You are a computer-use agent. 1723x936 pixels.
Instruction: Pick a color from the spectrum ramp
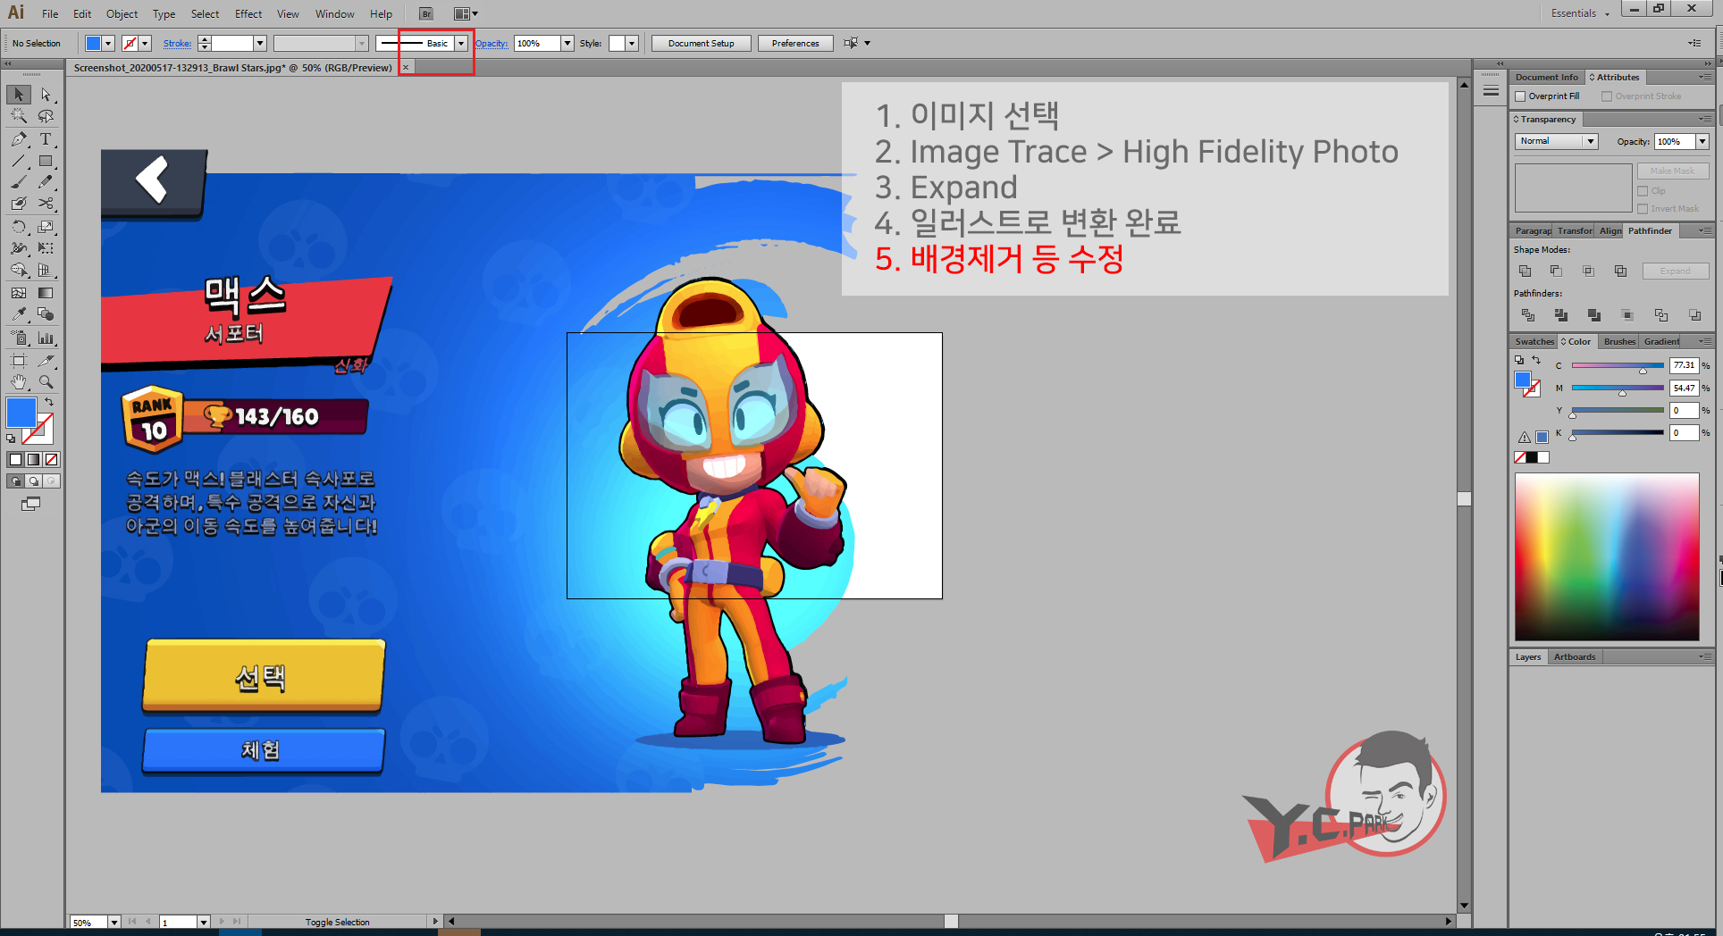[1607, 556]
